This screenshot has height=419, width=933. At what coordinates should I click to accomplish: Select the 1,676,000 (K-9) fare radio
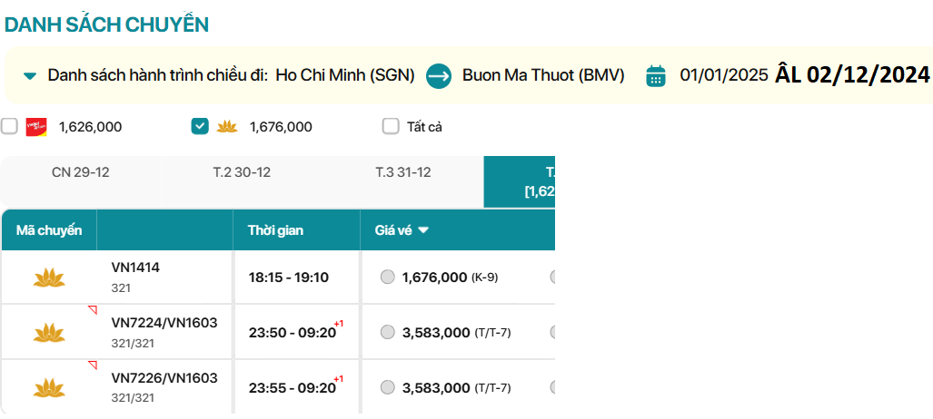(388, 278)
